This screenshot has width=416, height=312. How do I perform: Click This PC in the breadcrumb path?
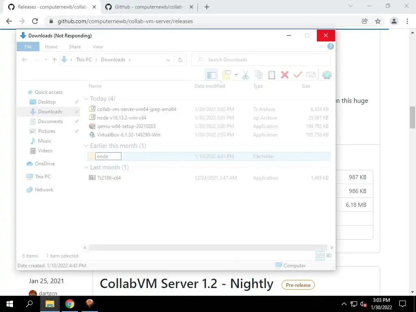(84, 60)
